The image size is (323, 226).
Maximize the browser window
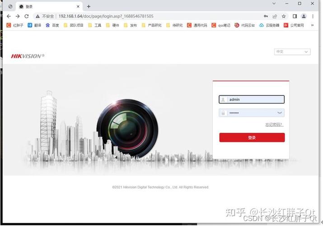click(300, 4)
